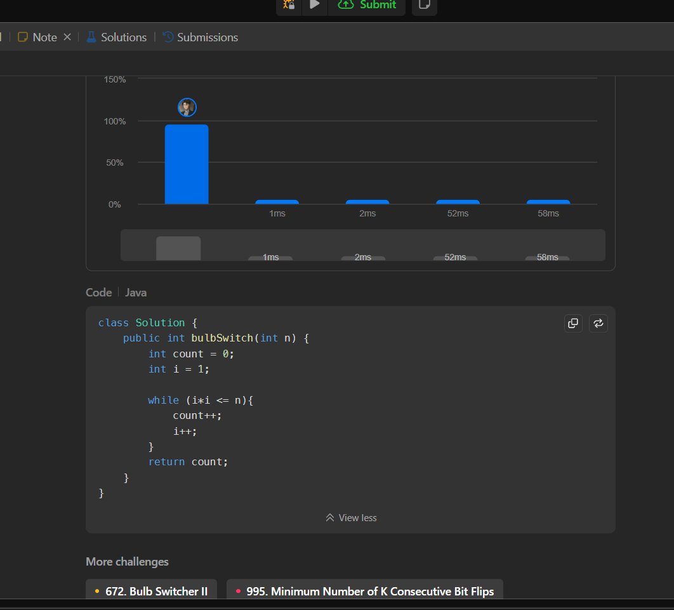Click the debug icon in the toolbar
This screenshot has height=610, width=674.
289,4
